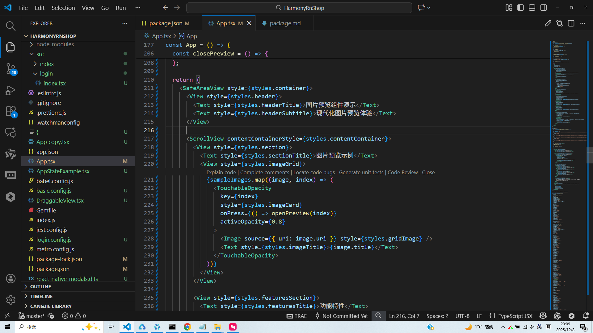This screenshot has width=593, height=333.
Task: Click Explain code code lens link
Action: tap(221, 172)
